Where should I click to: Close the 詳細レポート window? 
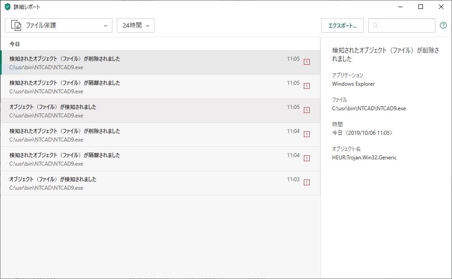441,7
